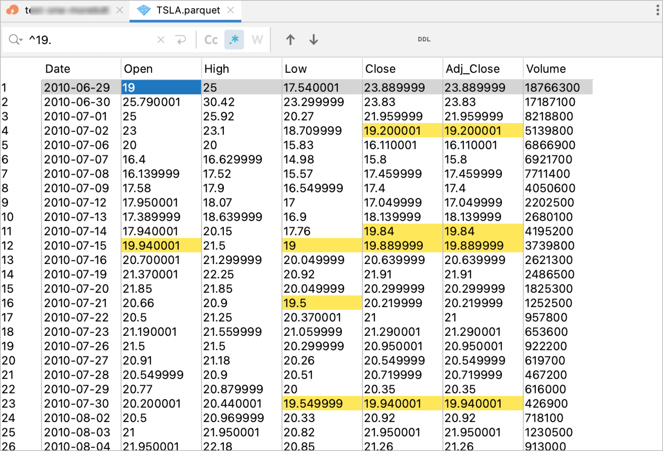Close the first blurred tab

(120, 10)
